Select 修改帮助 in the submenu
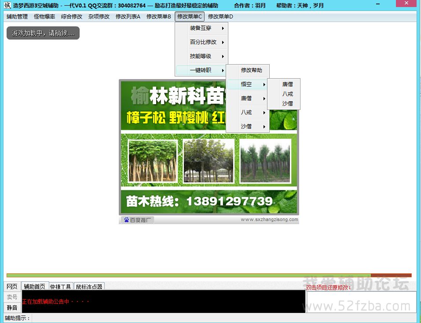421x323 pixels. point(251,70)
